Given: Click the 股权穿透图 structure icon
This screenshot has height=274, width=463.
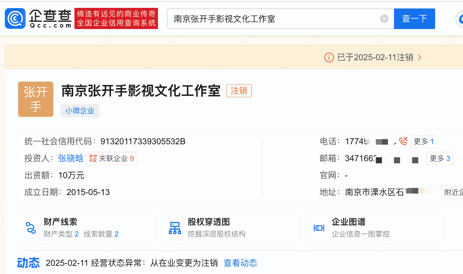Looking at the screenshot, I should [x=175, y=227].
